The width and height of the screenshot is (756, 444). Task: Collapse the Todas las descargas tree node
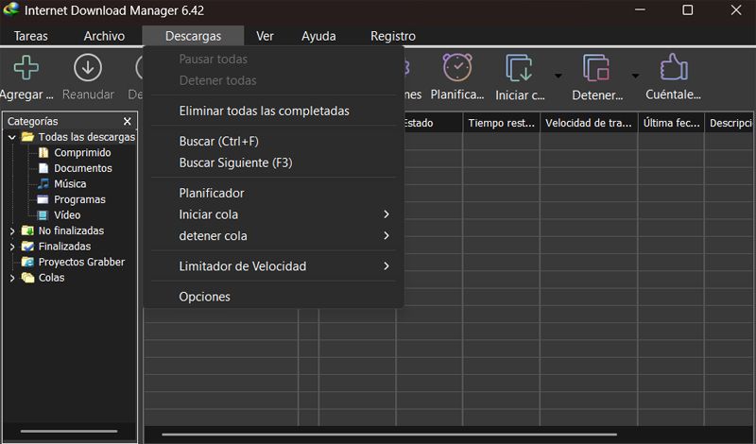coord(12,137)
